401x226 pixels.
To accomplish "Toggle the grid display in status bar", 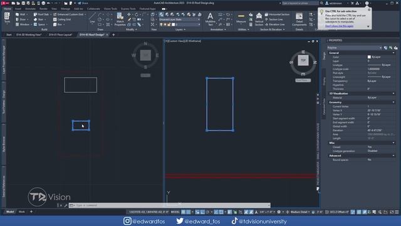I will point(184,212).
